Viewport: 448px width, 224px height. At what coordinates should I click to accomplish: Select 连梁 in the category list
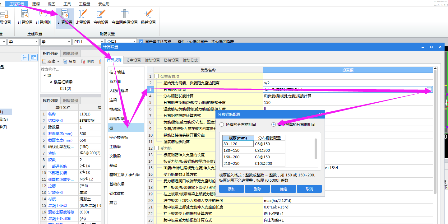point(126,100)
